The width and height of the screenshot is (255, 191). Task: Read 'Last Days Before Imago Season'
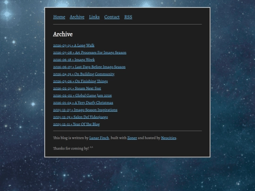[x=89, y=67]
